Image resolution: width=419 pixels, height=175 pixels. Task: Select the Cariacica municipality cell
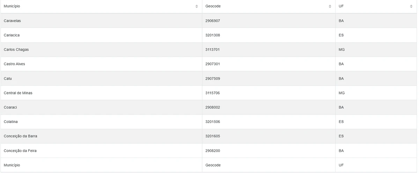click(x=12, y=35)
